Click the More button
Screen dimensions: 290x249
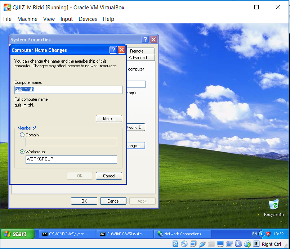point(109,118)
